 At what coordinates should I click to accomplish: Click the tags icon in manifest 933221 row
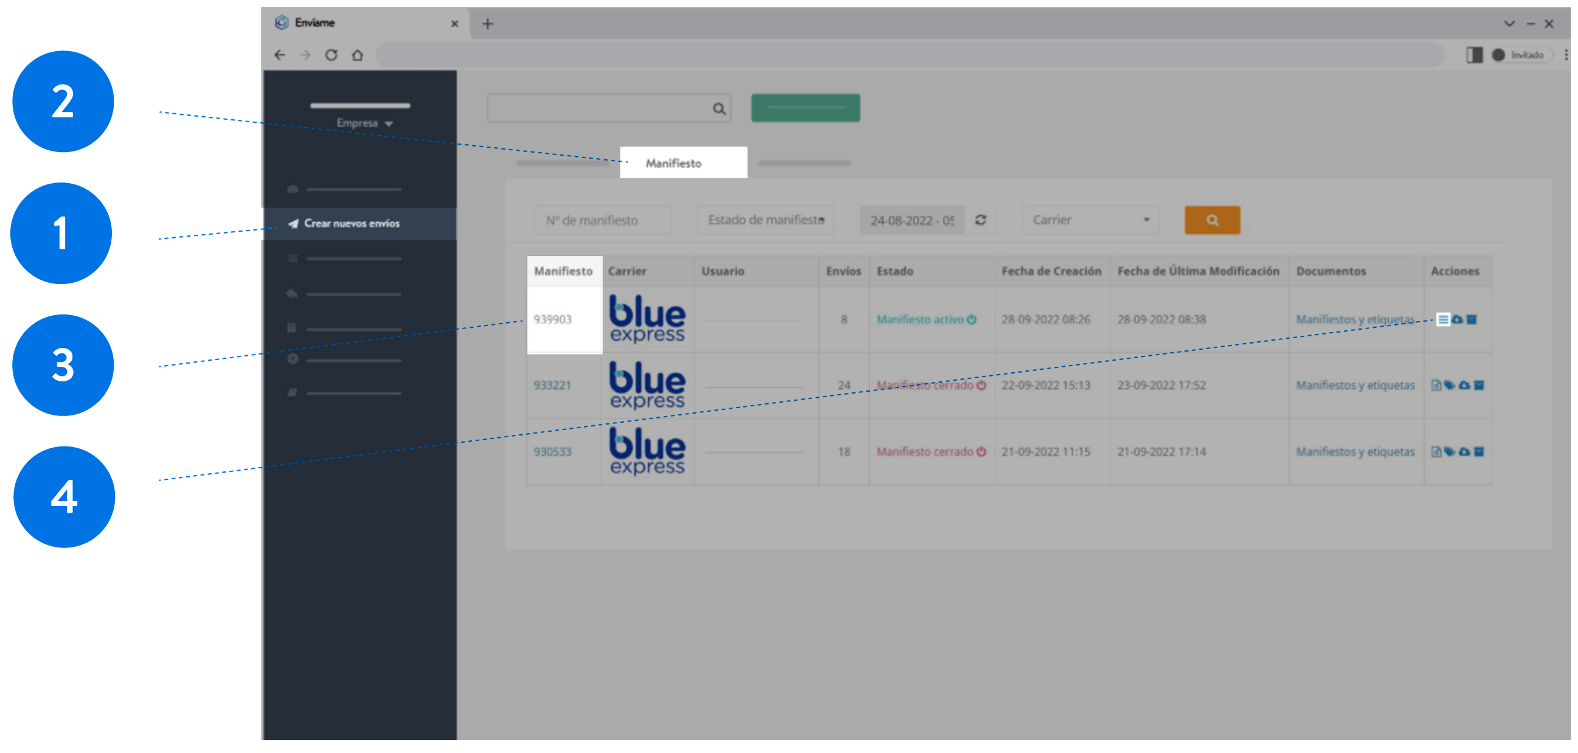click(1450, 386)
